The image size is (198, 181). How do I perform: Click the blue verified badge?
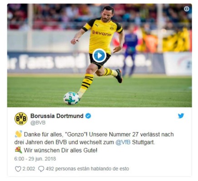(88, 116)
